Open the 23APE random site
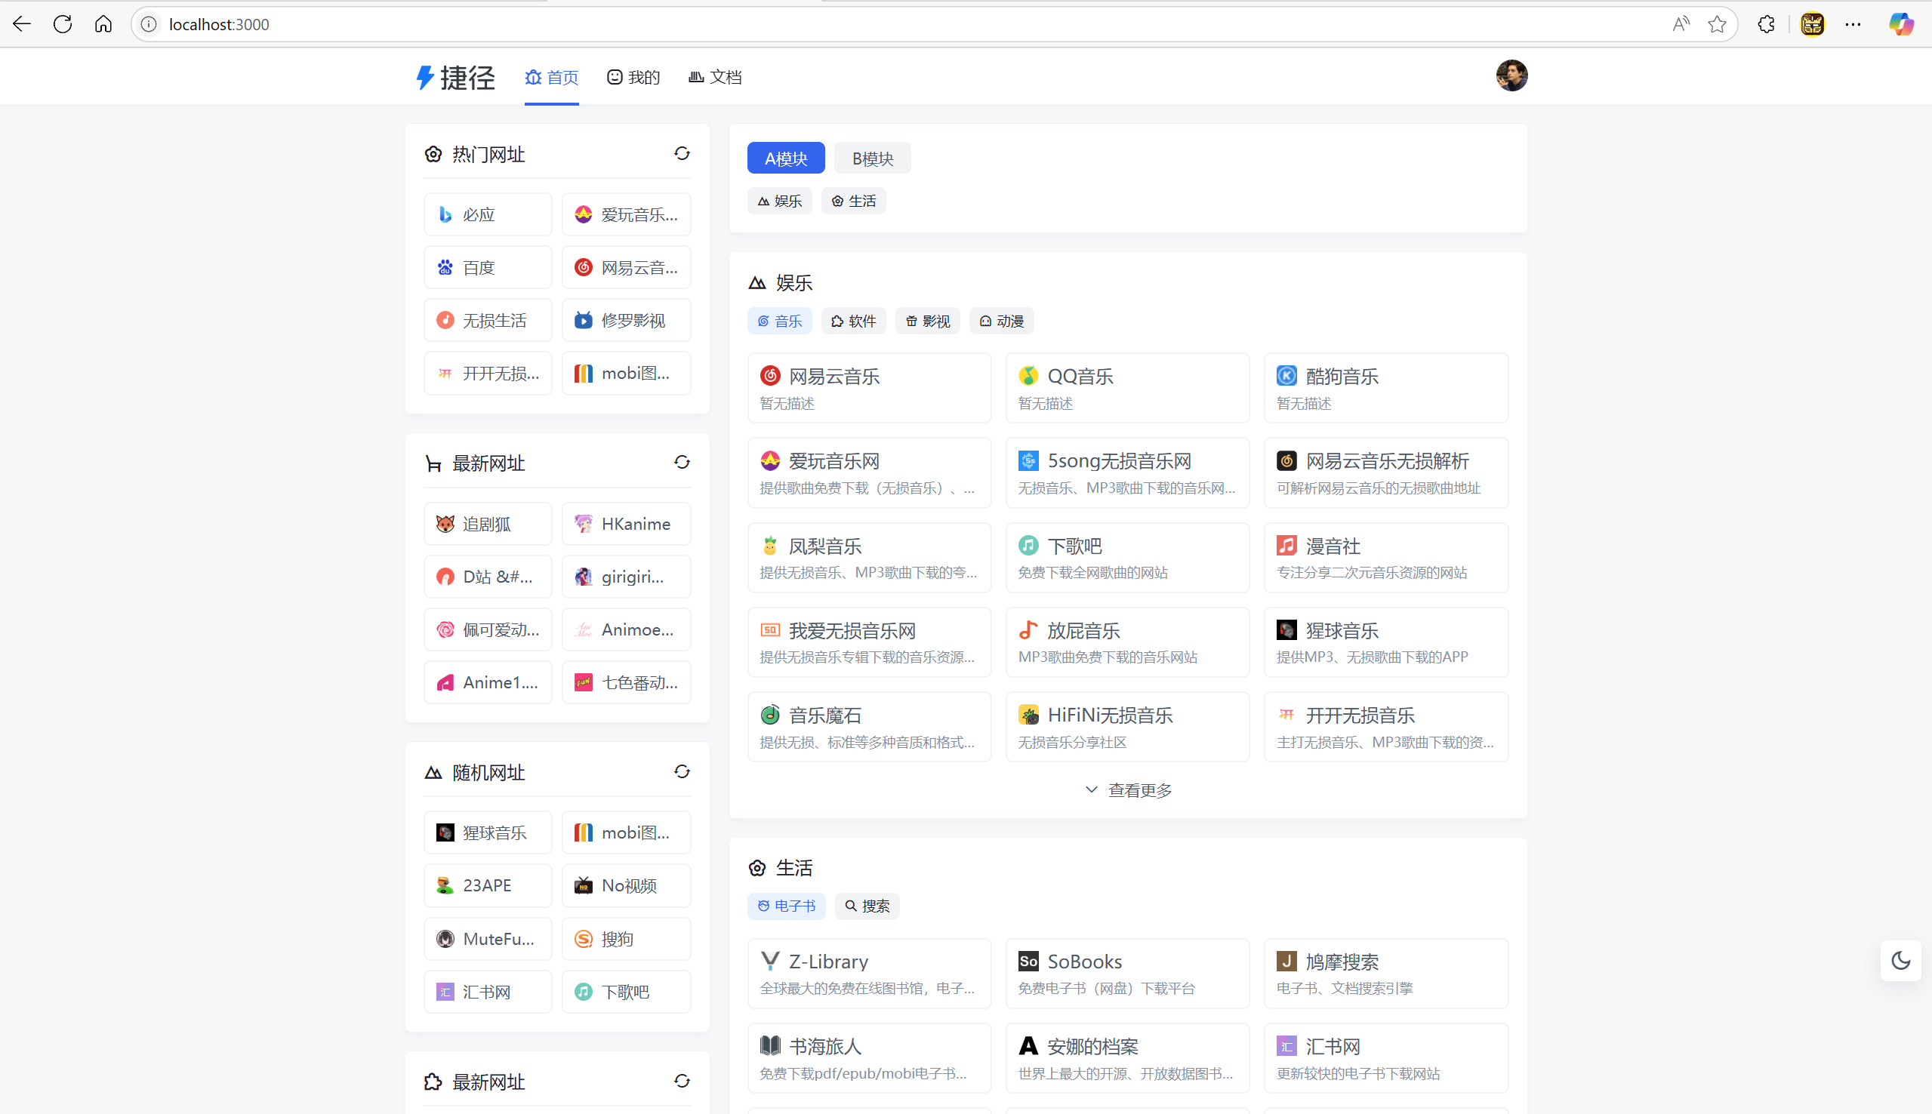Screen dimensions: 1932x1114 coord(488,886)
